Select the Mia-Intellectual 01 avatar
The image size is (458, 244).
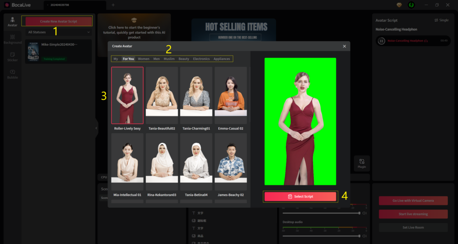(x=127, y=162)
